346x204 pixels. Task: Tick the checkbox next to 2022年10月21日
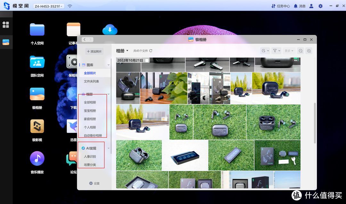click(x=147, y=60)
